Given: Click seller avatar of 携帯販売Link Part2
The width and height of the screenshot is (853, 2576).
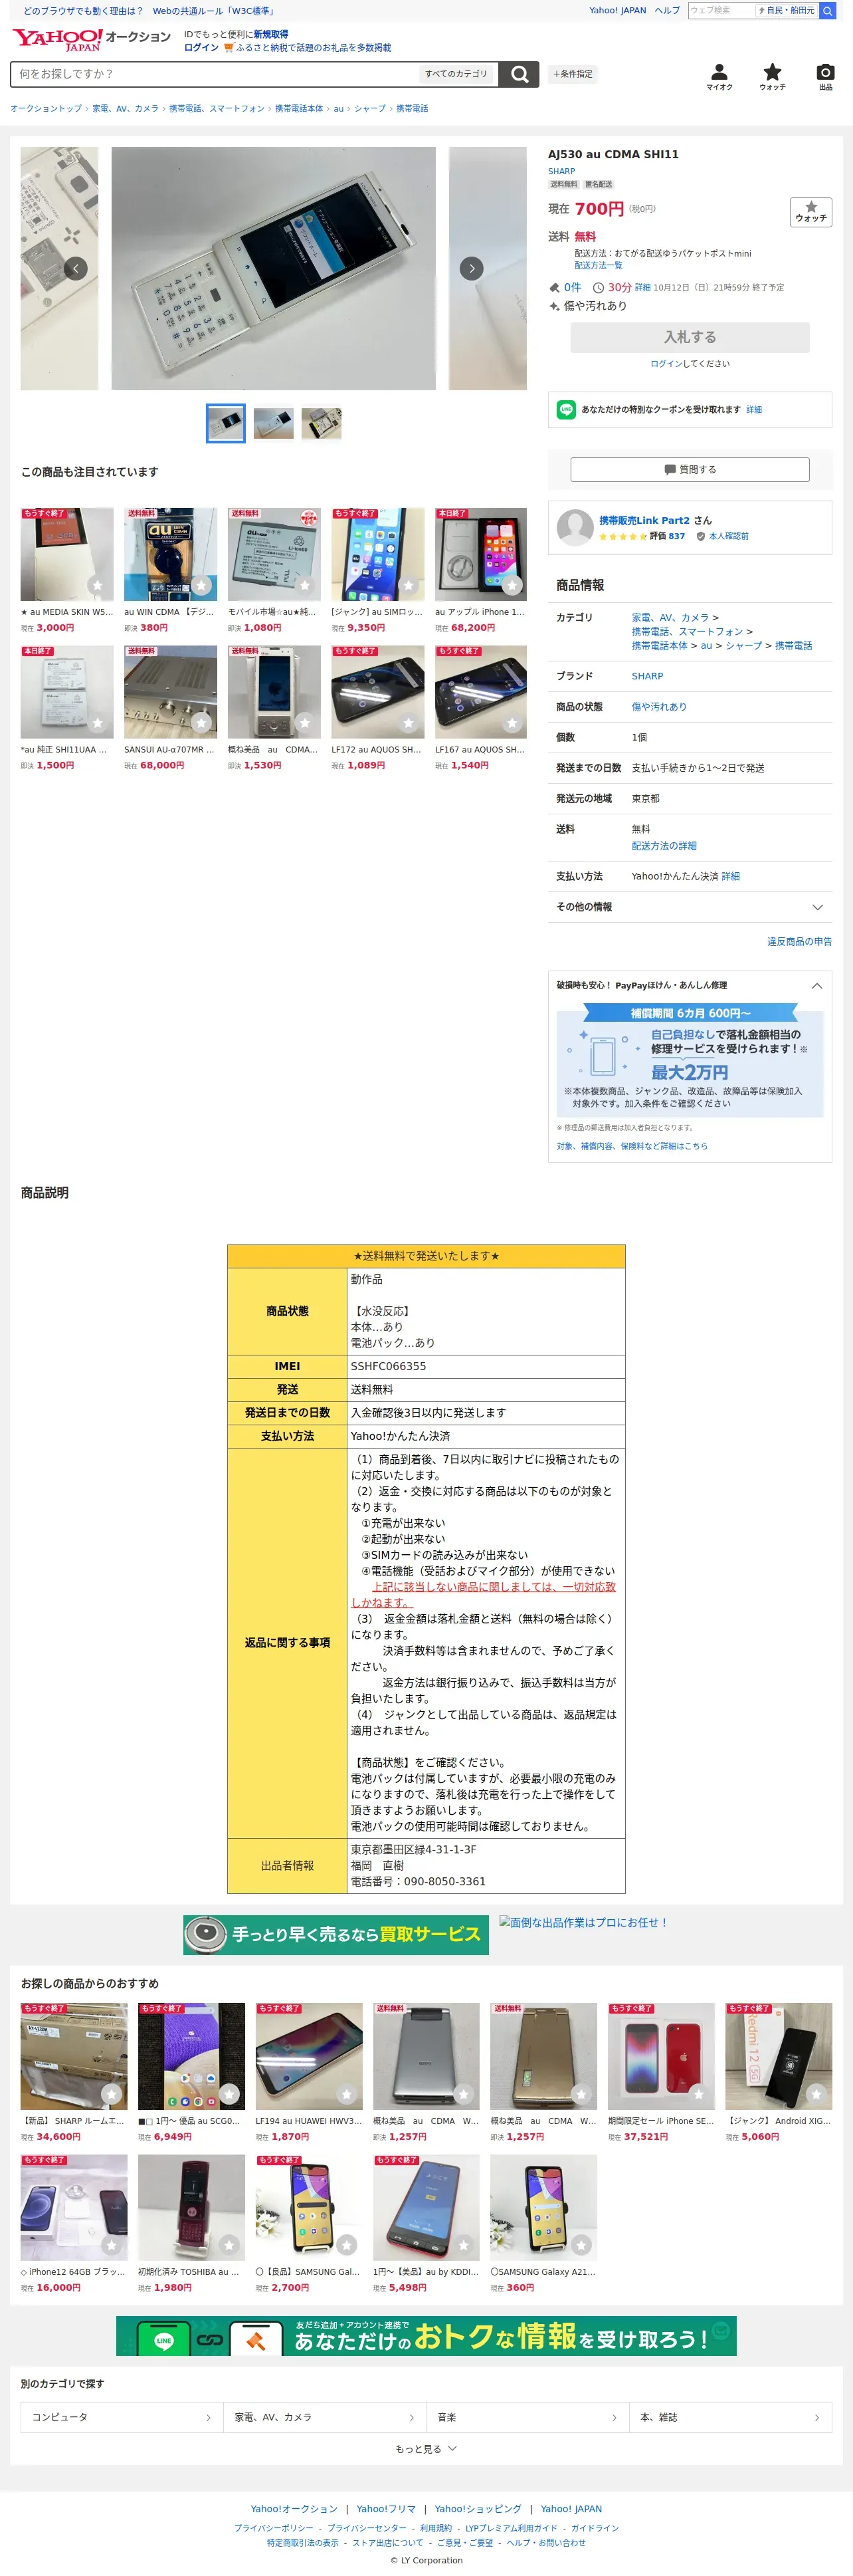Looking at the screenshot, I should [x=575, y=527].
